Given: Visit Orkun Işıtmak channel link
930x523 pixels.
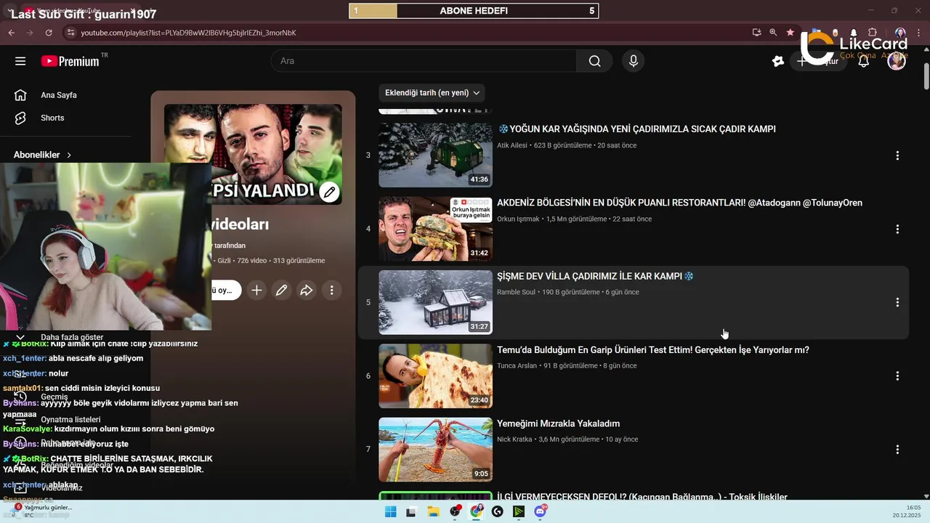Looking at the screenshot, I should [518, 219].
